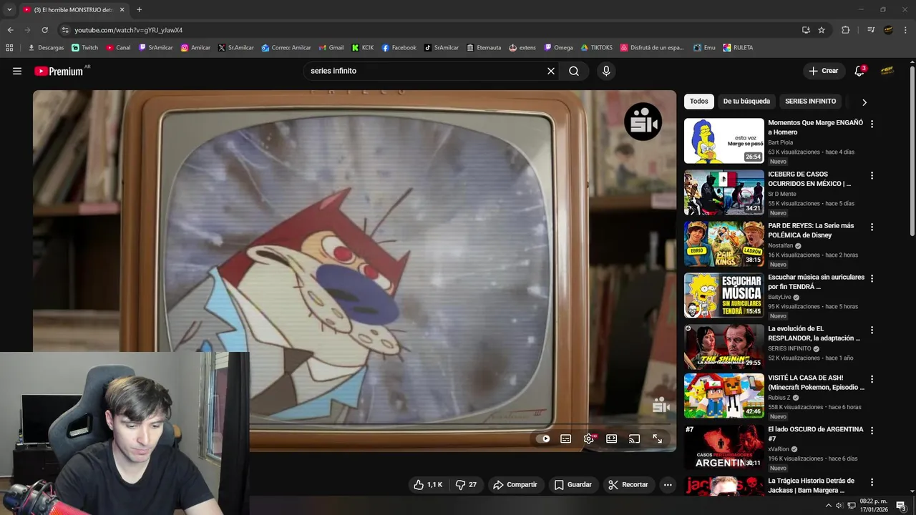Open player settings gear

coord(589,438)
